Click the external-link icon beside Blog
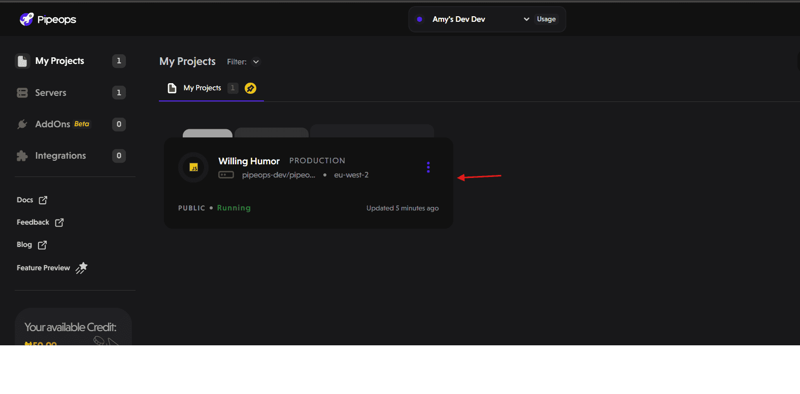Viewport: 800px width, 394px height. tap(43, 245)
